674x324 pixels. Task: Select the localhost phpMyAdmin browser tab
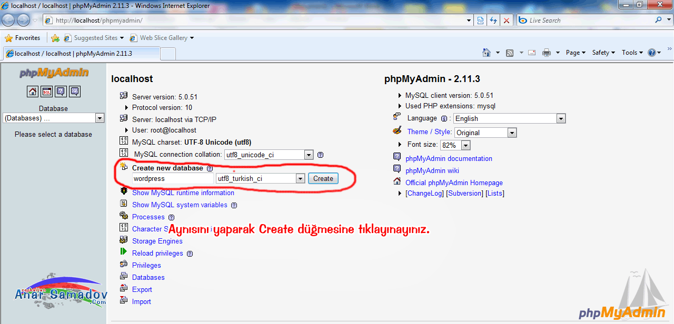pos(81,54)
